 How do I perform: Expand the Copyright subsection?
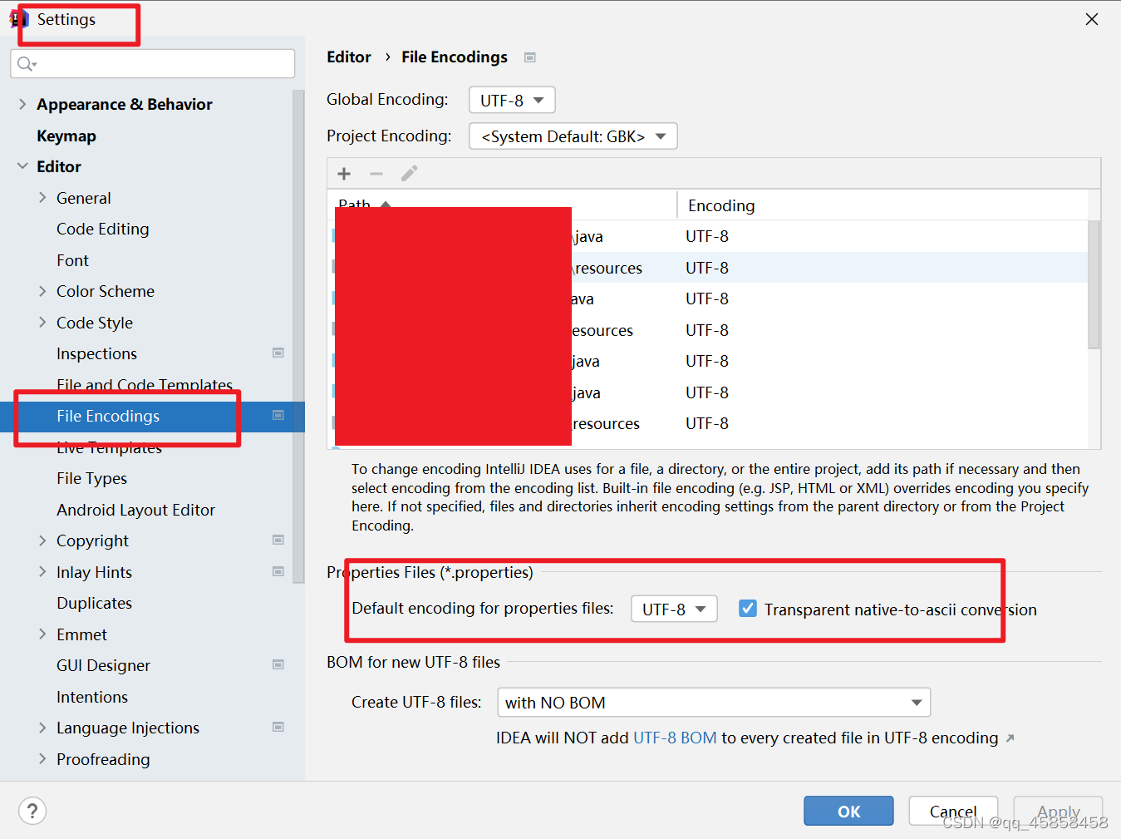point(42,540)
